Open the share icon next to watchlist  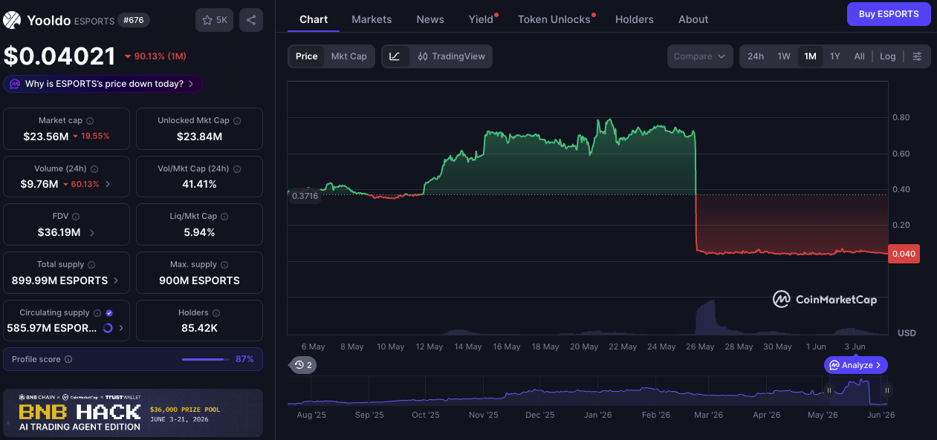click(251, 20)
